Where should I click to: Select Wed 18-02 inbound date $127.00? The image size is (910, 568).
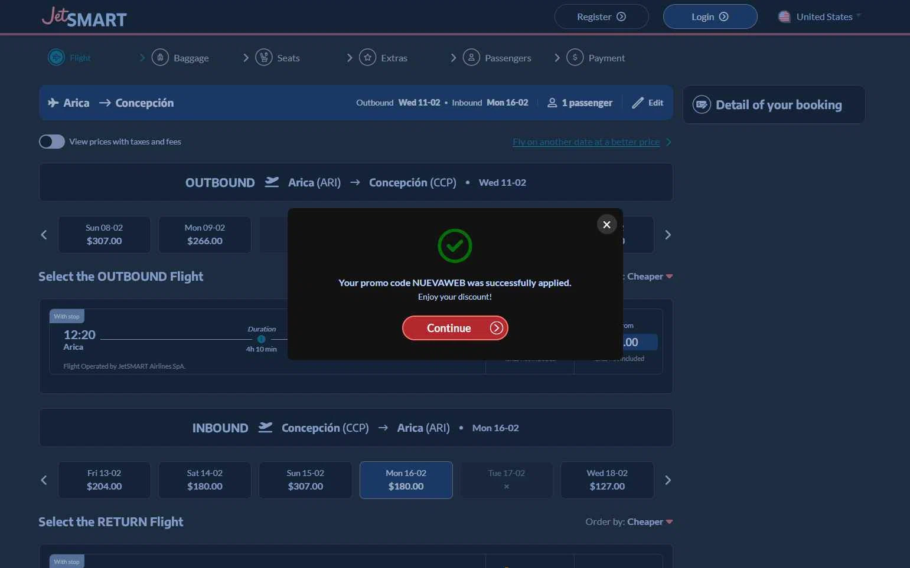607,480
